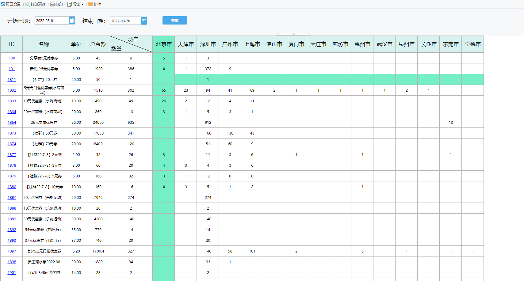This screenshot has height=281, width=524.
Task: Select the 上海市 column header
Action: [x=252, y=44]
